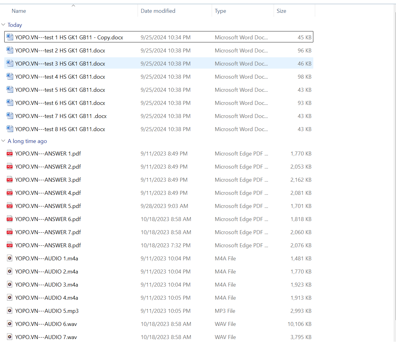Select file name test 5 HS GK1 GB11.docx
Viewport: 396px width, 343px height.
(x=60, y=90)
